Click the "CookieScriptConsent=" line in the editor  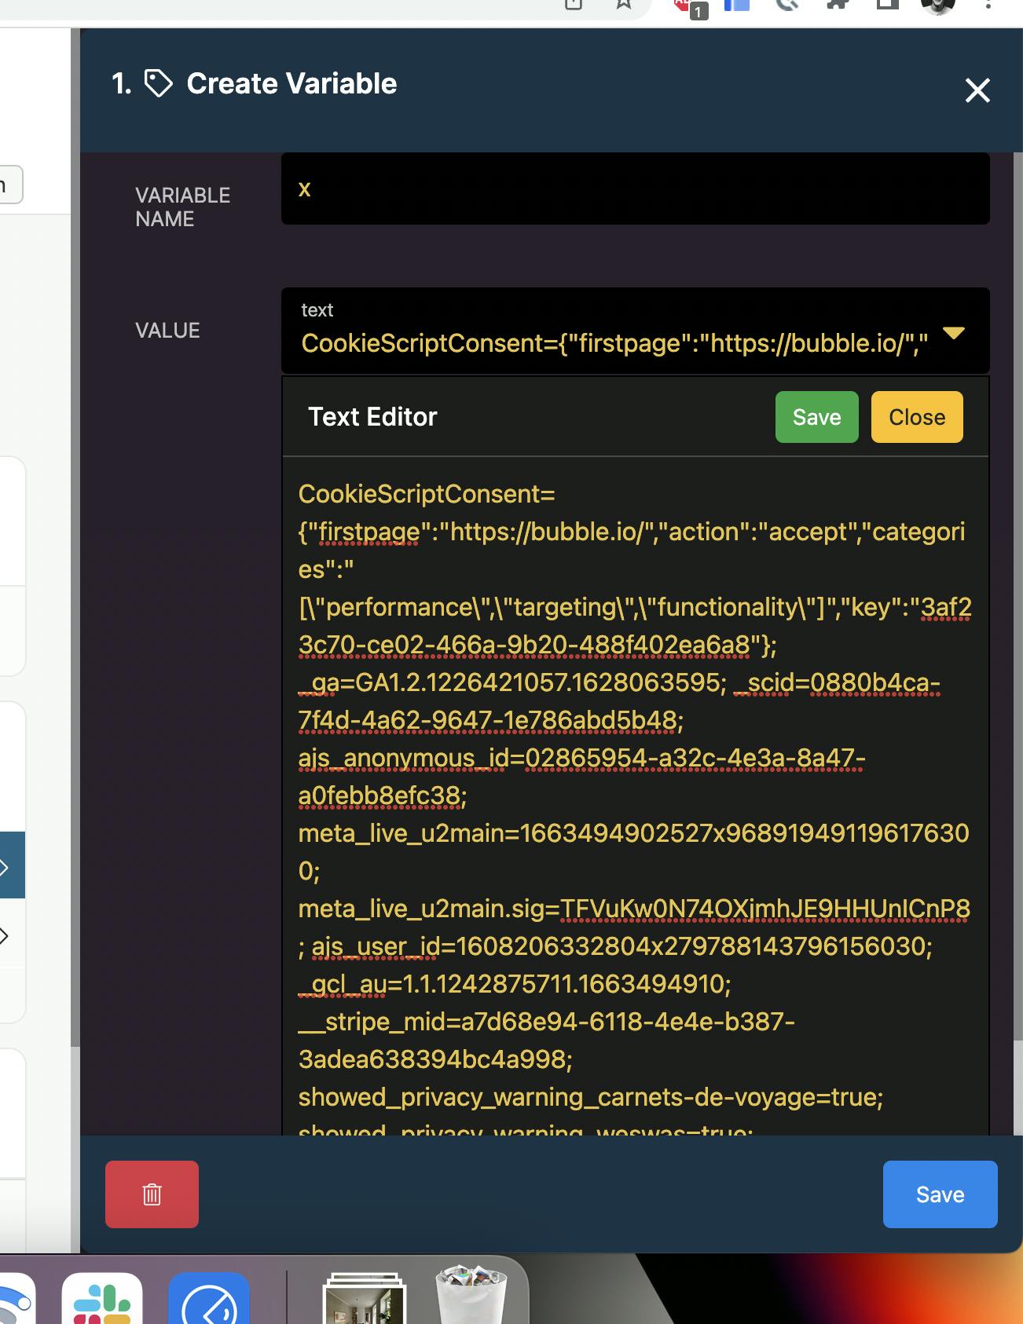coord(427,494)
